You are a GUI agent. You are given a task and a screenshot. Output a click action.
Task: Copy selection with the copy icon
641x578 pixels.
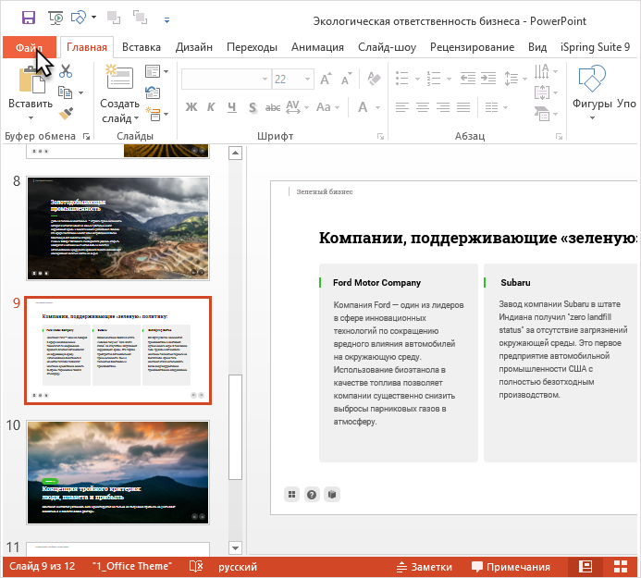tap(65, 92)
